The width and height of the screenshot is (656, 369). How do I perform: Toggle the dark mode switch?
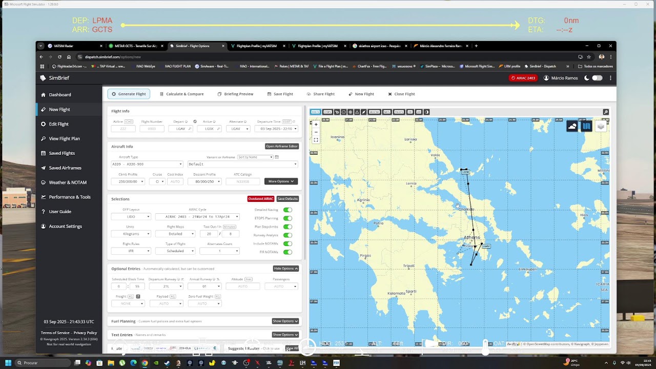(x=597, y=78)
